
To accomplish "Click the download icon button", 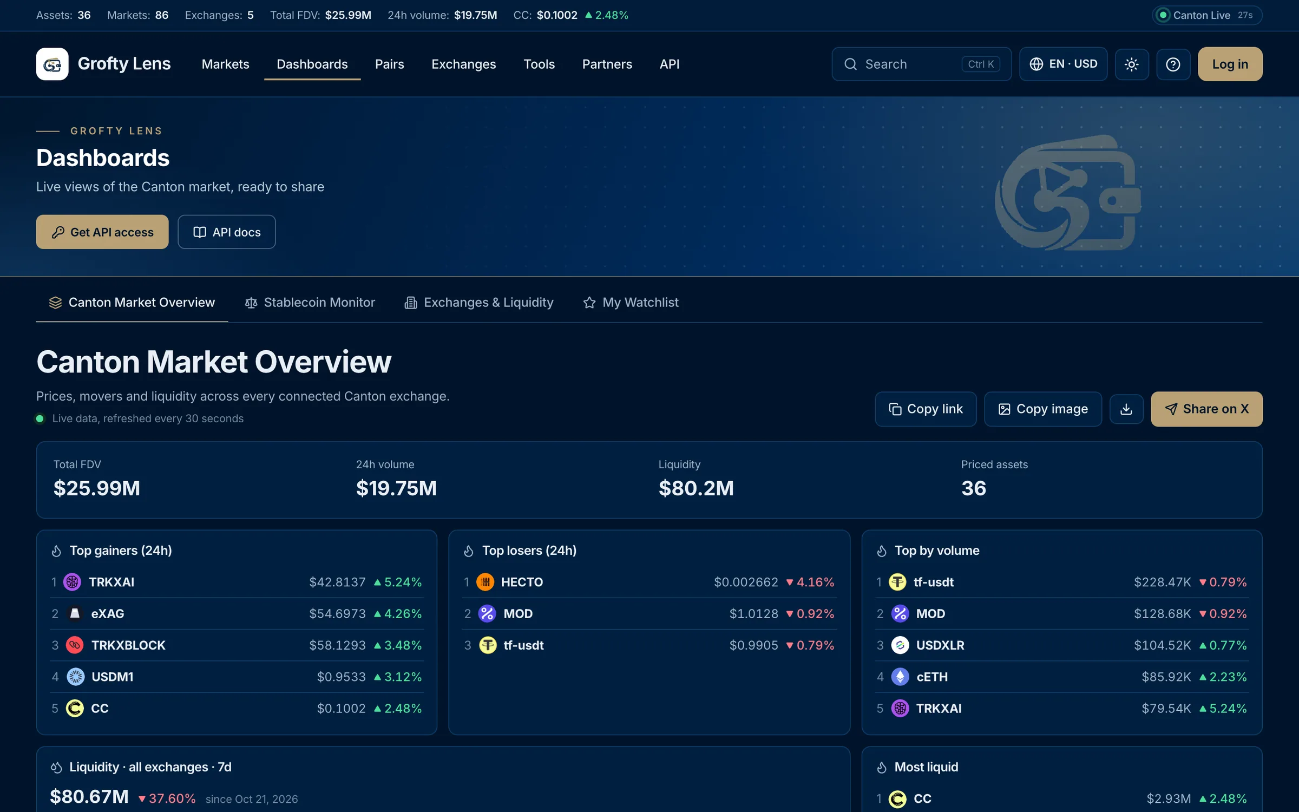I will pos(1126,409).
